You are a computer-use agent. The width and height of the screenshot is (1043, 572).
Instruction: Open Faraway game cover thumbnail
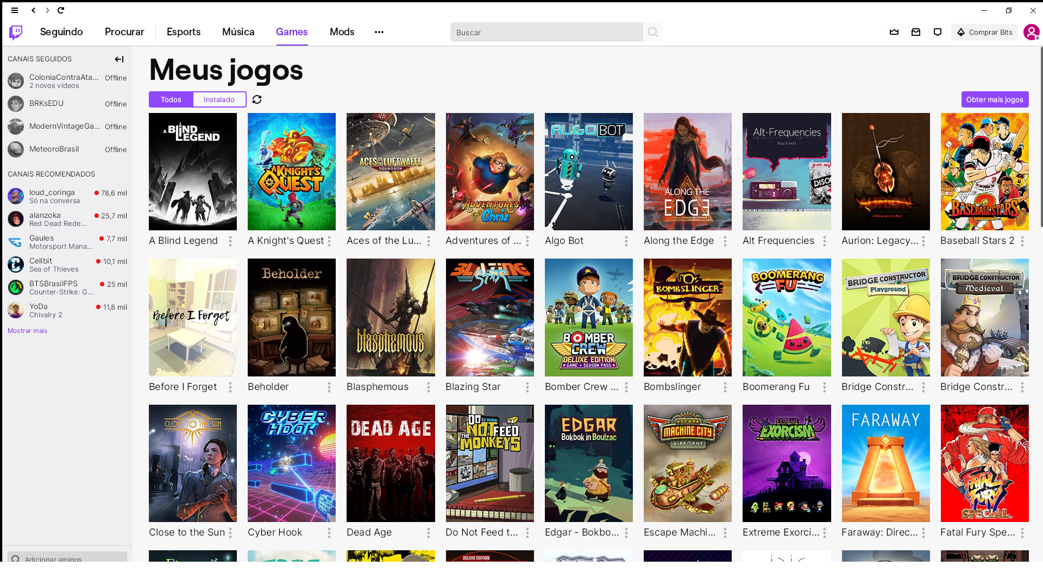click(885, 463)
